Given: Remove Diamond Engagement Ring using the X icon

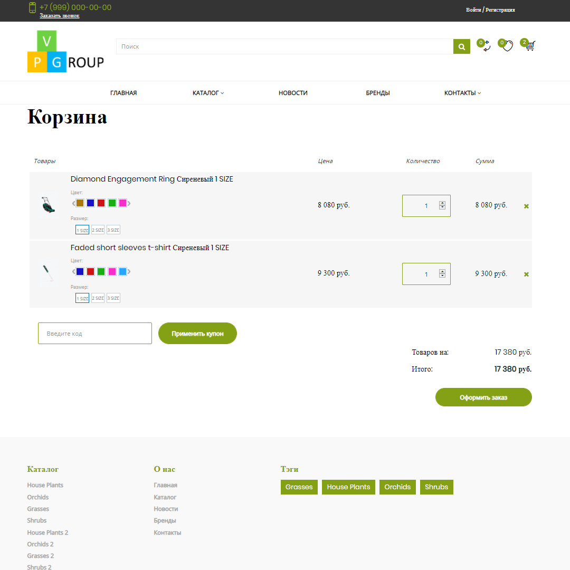Looking at the screenshot, I should [526, 206].
